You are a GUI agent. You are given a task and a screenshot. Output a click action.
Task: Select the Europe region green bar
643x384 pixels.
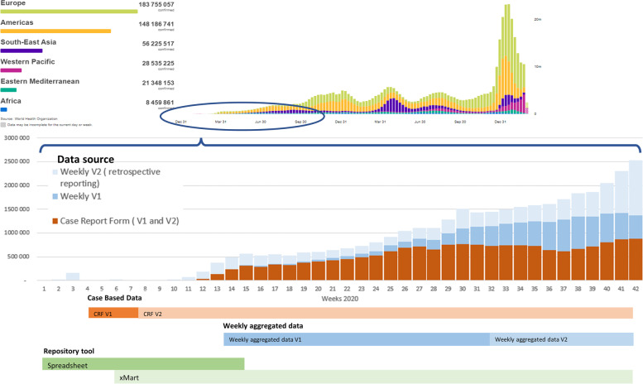69,12
